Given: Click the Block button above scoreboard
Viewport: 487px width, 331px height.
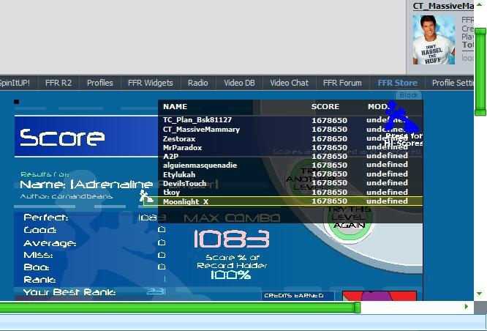Looking at the screenshot, I should [x=409, y=95].
